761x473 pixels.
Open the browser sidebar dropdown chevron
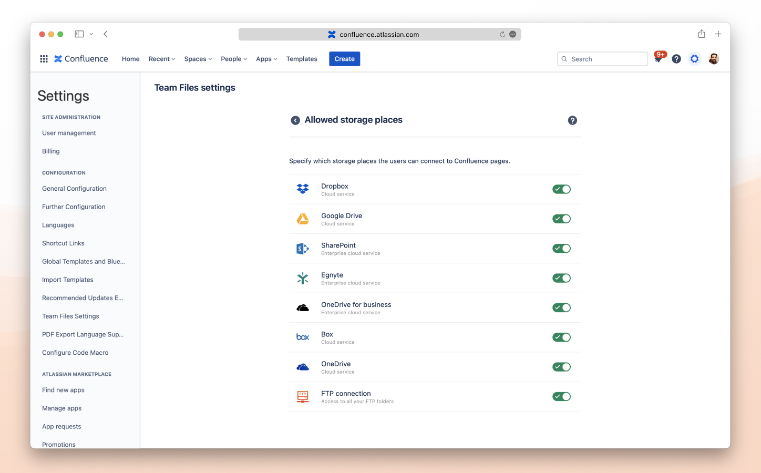[91, 34]
